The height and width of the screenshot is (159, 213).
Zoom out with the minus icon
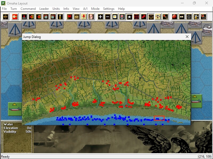(x=108, y=17)
